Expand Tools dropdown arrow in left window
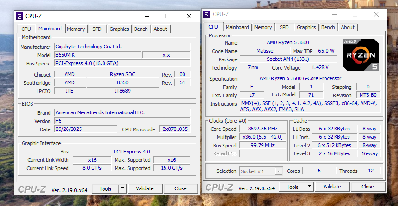Screen dimensions: 398x206 tap(122, 189)
